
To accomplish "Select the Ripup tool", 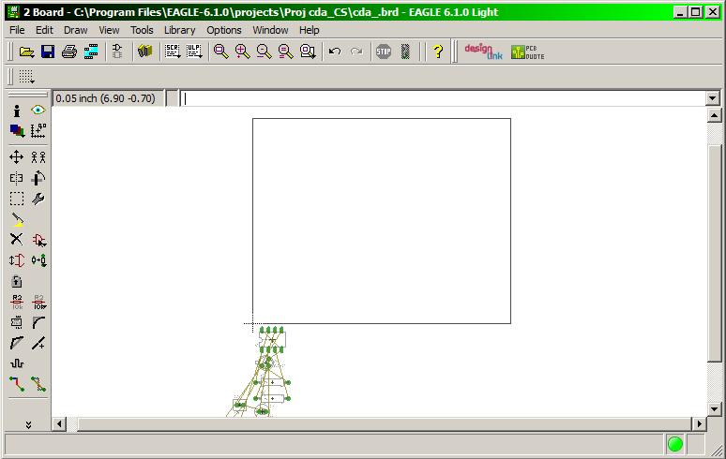I will coord(38,384).
